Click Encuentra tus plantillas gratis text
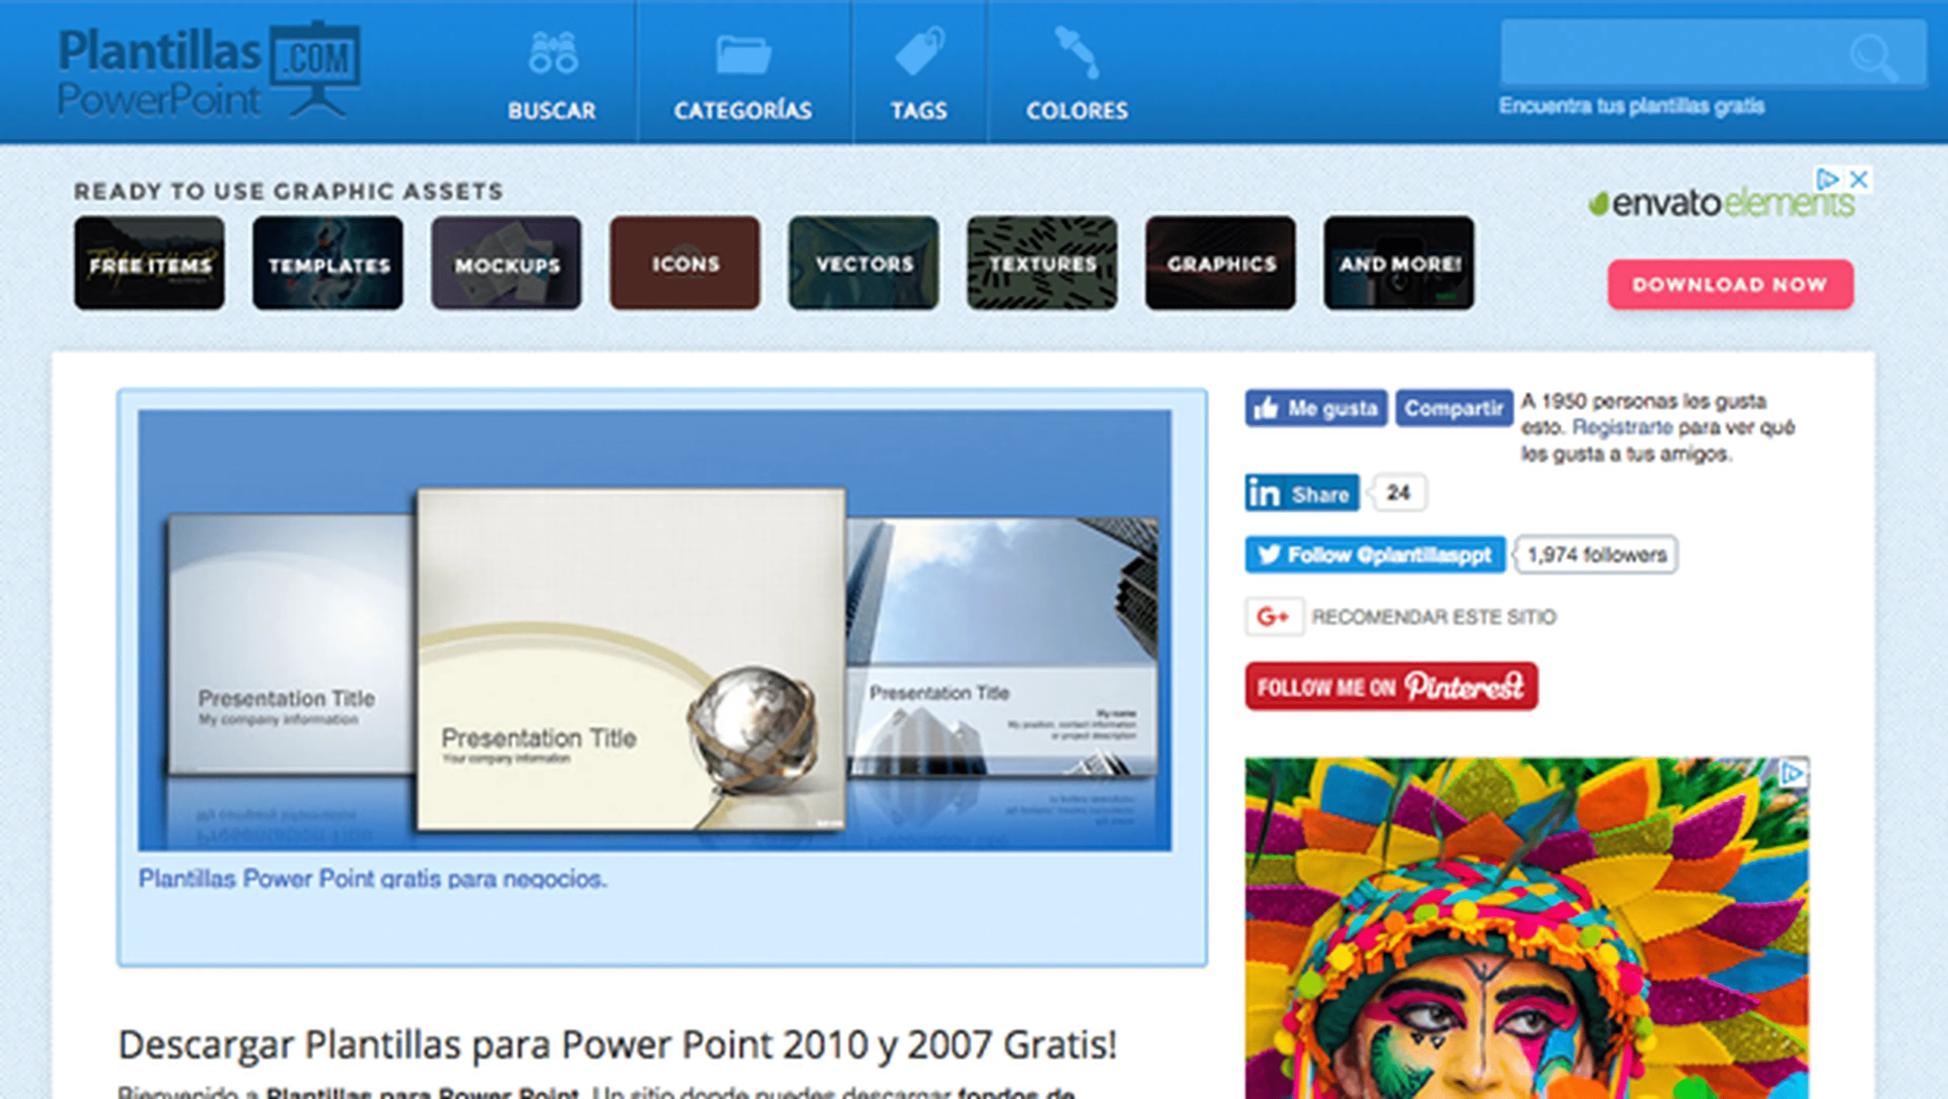The height and width of the screenshot is (1099, 1948). tap(1632, 106)
